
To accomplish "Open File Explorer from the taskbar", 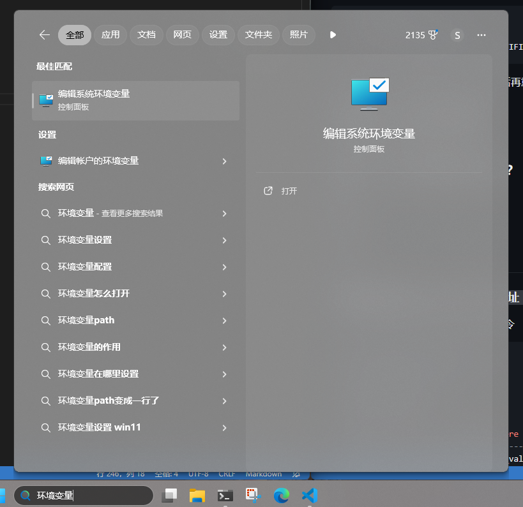I will tap(197, 495).
